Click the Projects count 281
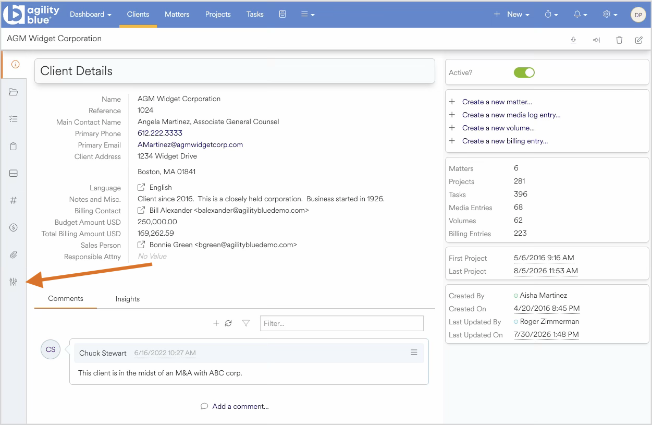This screenshot has height=425, width=652. [519, 181]
